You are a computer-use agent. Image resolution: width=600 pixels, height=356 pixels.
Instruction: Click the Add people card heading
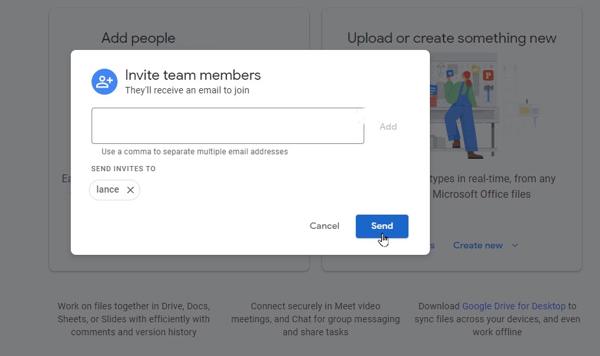[x=138, y=38]
